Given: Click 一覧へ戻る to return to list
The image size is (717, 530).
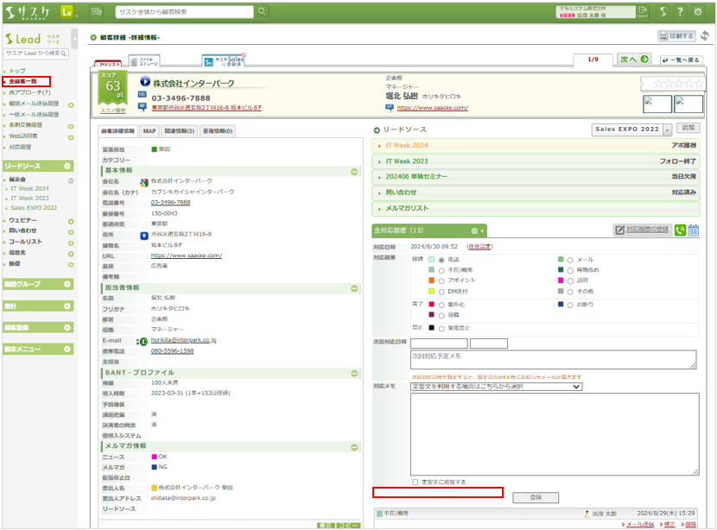Looking at the screenshot, I should 681,60.
